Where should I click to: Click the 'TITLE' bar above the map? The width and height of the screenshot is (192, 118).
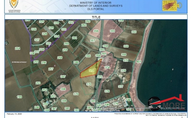96,17
